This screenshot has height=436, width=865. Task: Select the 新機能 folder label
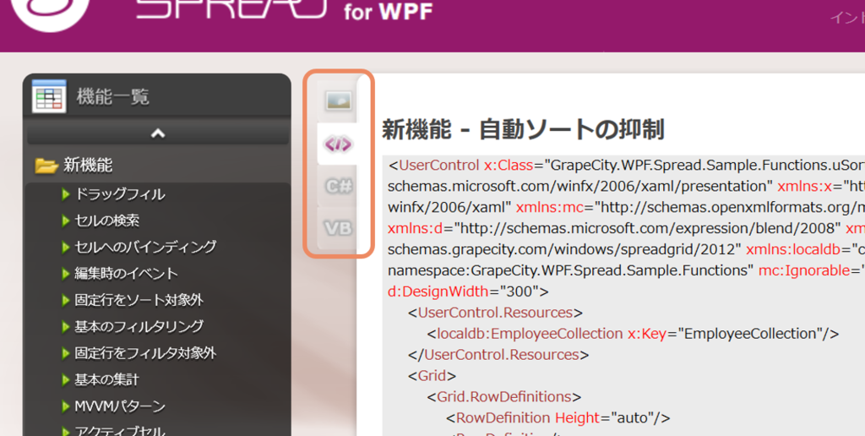[x=88, y=165]
